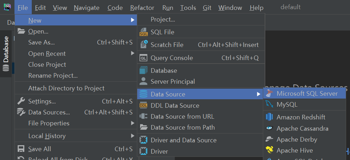Open the Tools menu
Screen dimensions: 350x160
click(x=188, y=8)
